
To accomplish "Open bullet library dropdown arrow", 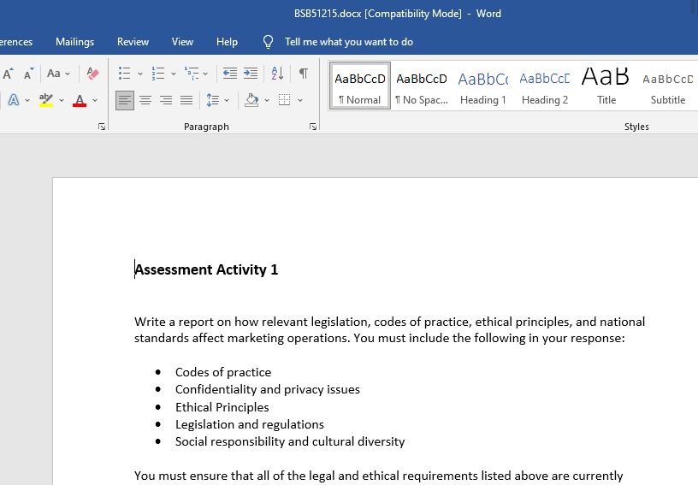I will 139,74.
